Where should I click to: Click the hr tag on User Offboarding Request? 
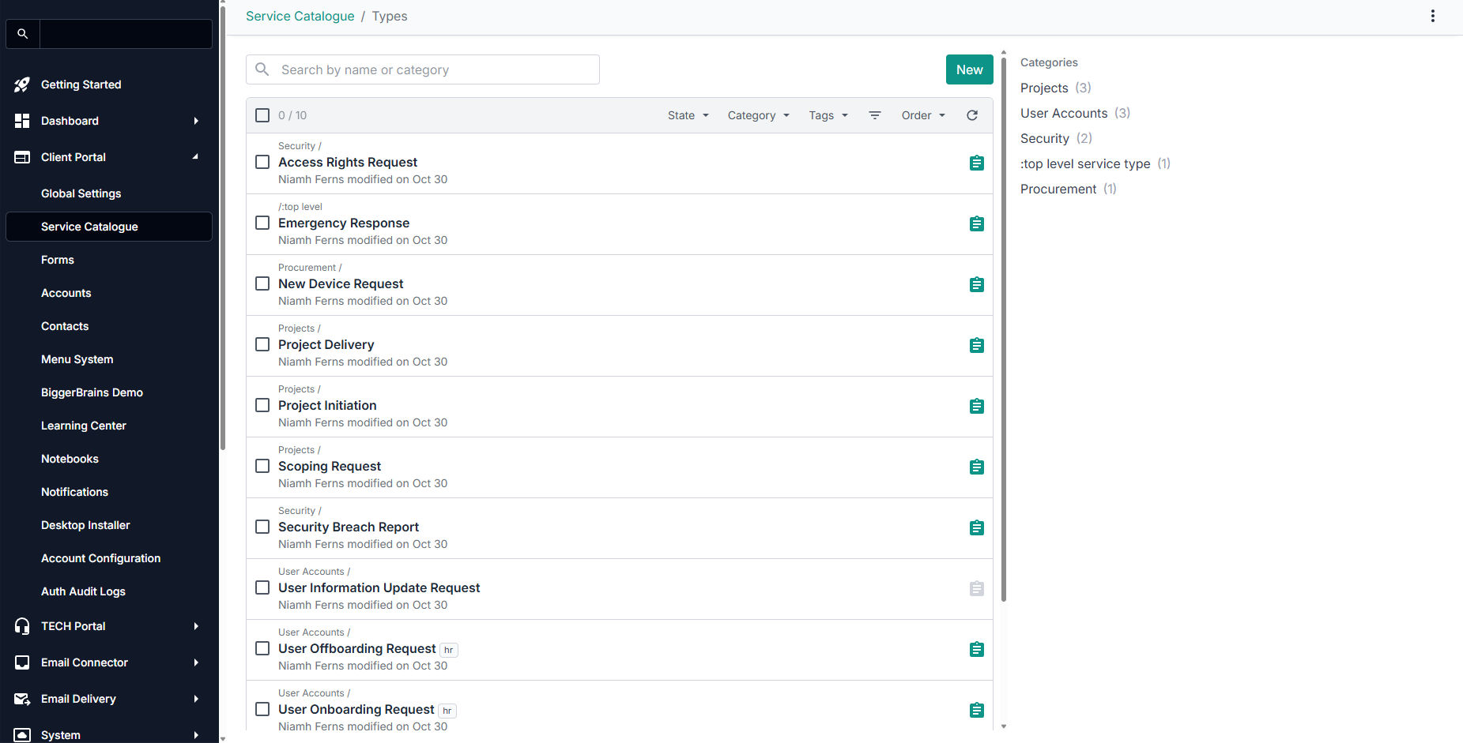[x=448, y=650]
